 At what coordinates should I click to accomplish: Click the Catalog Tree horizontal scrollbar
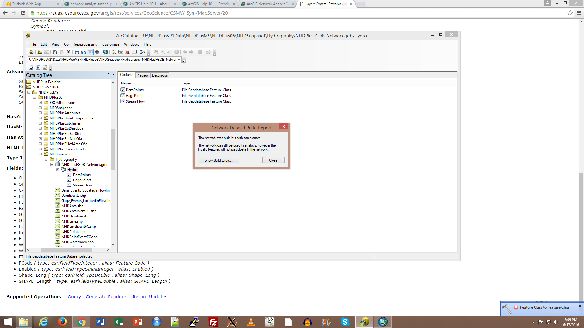point(67,250)
